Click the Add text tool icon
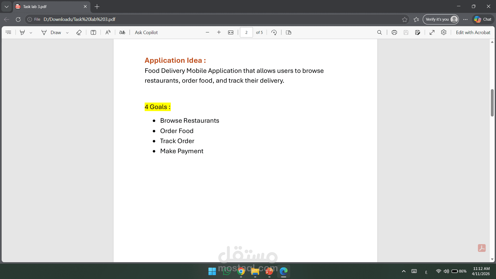This screenshot has height=279, width=496. 93,33
